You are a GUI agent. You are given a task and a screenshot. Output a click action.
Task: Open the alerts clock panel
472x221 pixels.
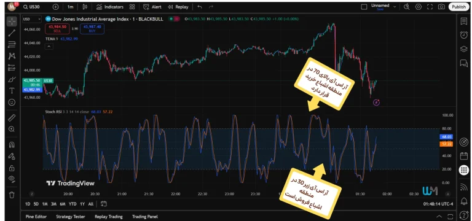coord(463,35)
